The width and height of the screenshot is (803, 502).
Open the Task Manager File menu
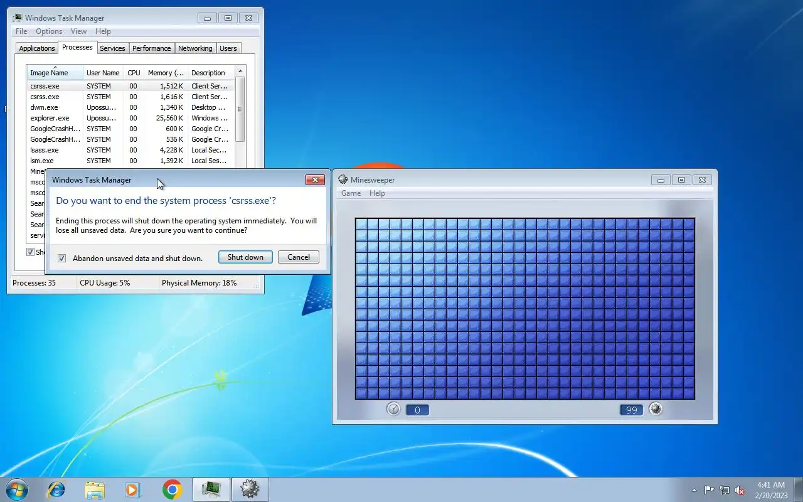click(x=21, y=31)
